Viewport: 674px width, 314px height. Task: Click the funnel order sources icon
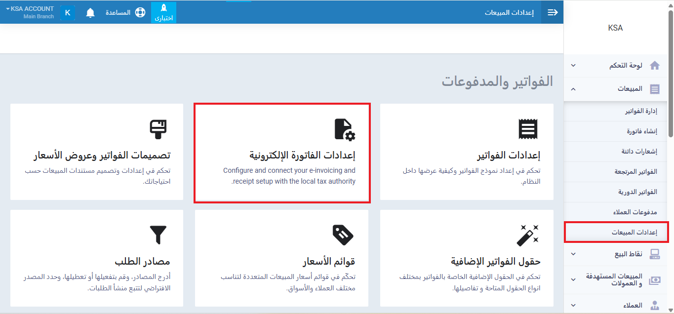point(159,235)
